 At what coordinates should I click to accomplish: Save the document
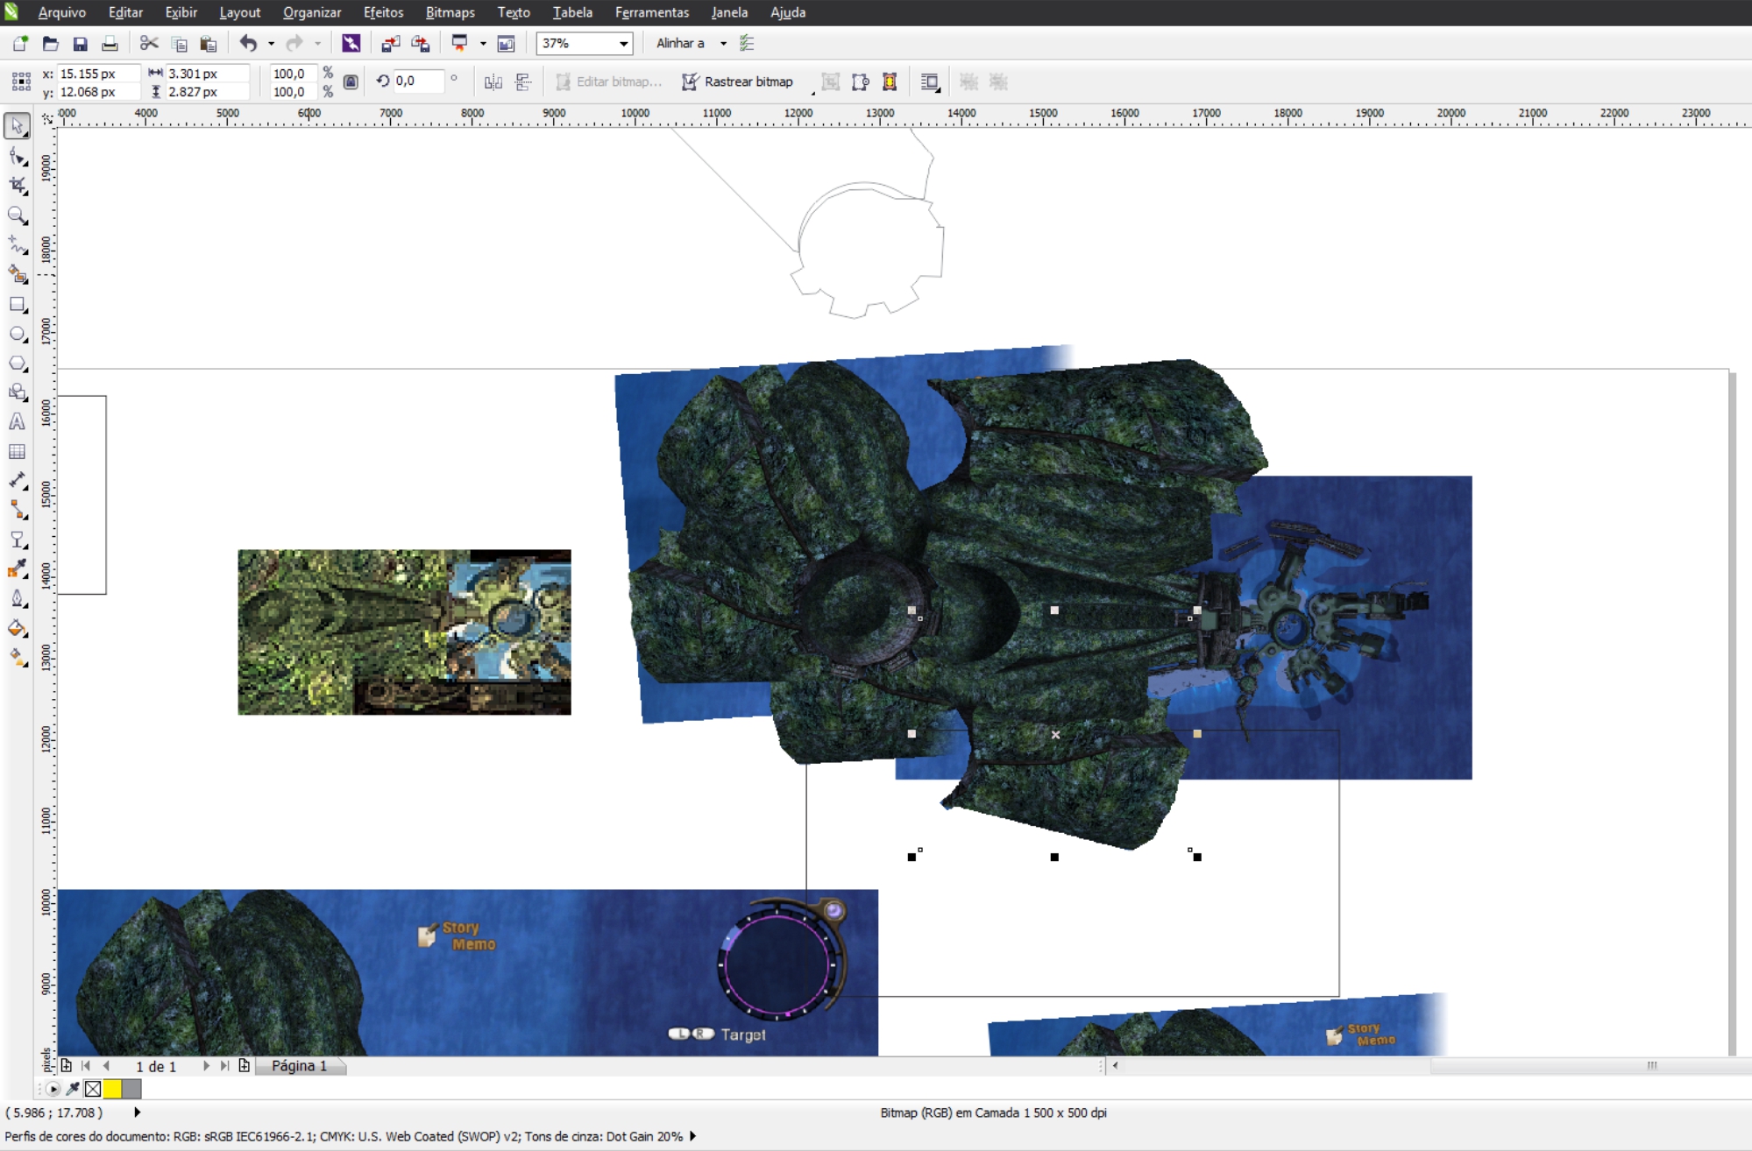pyautogui.click(x=80, y=43)
